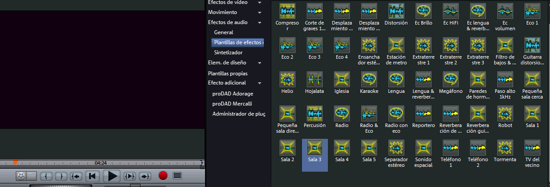Viewport: 550px width, 187px height.
Task: Expand the Efectos de vídeo dropdown arrow
Action: (x=260, y=3)
